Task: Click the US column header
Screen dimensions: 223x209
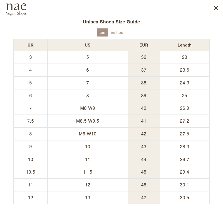Action: pos(88,45)
